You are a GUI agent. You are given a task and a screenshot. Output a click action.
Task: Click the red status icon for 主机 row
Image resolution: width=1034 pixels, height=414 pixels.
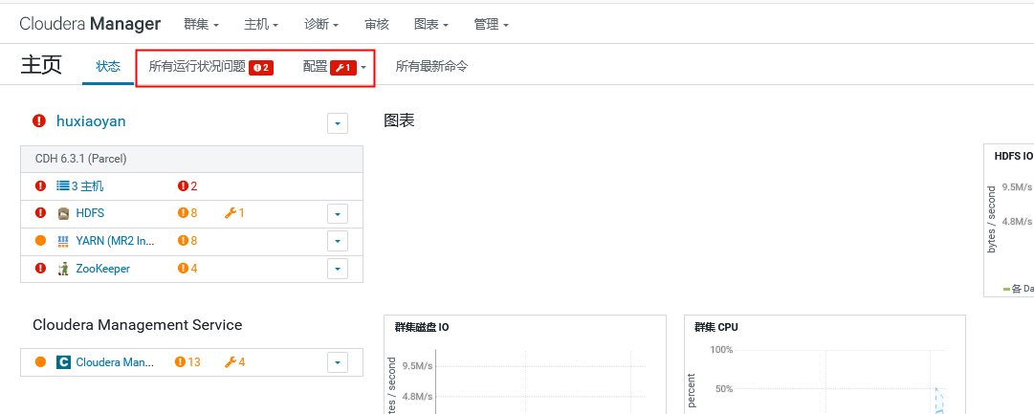point(41,185)
